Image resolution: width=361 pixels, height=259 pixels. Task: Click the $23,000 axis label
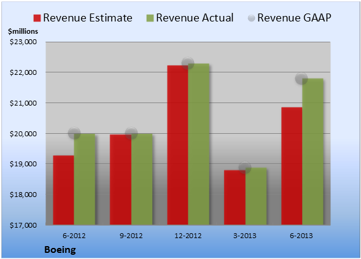(23, 42)
